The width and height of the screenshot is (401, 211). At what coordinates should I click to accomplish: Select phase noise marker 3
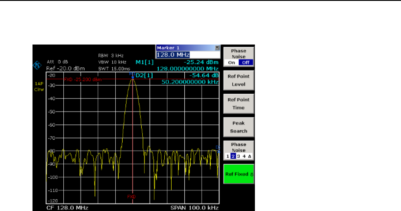click(238, 156)
